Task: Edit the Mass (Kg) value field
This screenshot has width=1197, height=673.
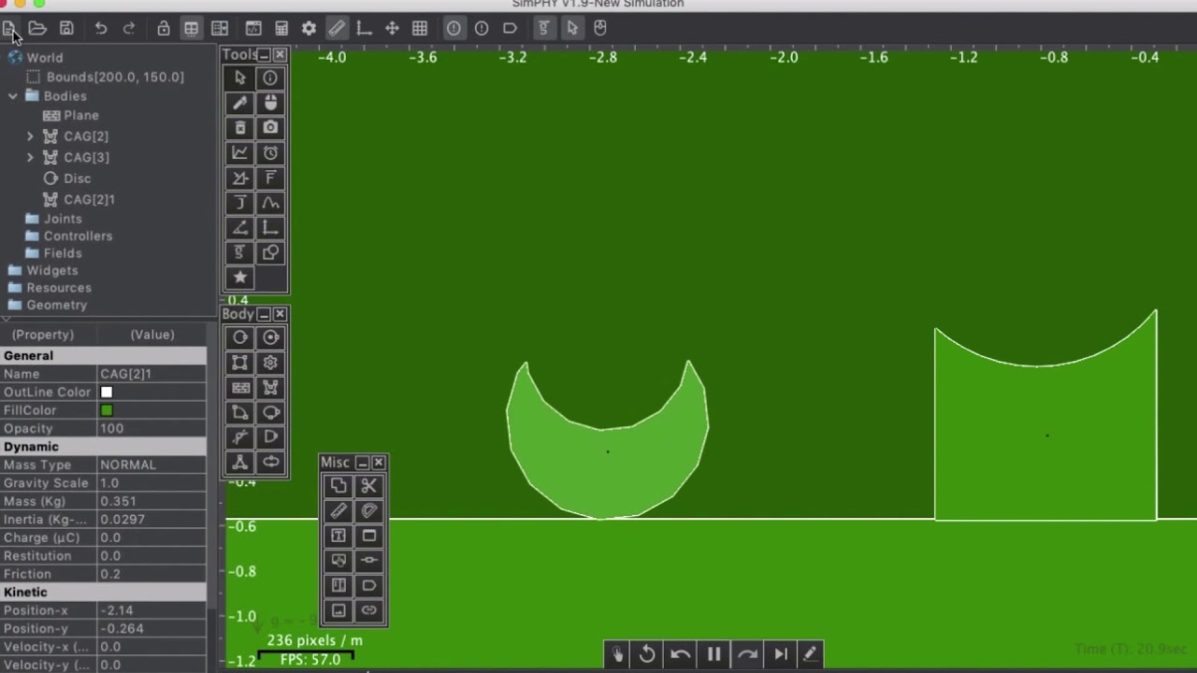Action: [151, 501]
